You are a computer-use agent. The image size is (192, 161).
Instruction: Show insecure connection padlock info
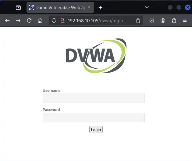62,20
